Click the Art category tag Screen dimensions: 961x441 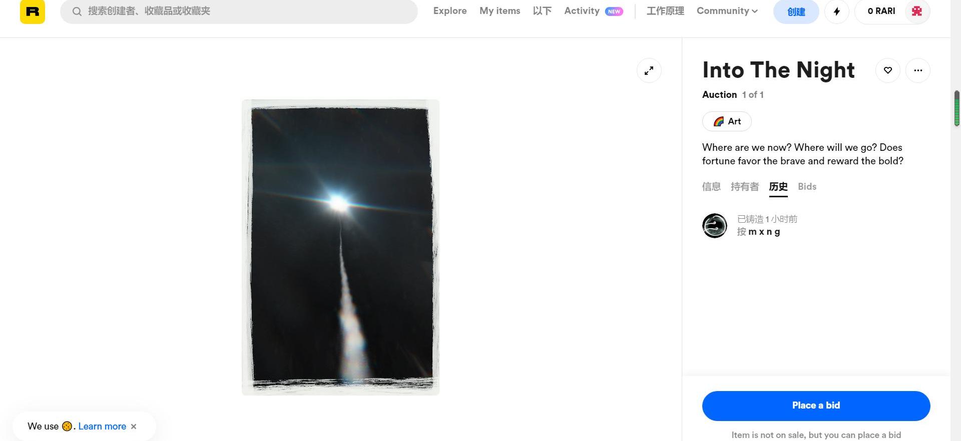pyautogui.click(x=727, y=121)
